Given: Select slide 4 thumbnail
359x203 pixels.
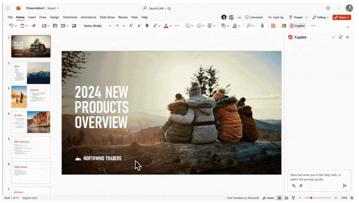Looking at the screenshot, I should (30, 122).
